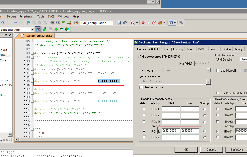Screen dimensions: 247x157
Task: Click Disable Breakpoint red rings icon
Action: click(x=154, y=23)
